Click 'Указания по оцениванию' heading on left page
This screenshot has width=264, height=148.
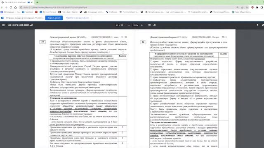click(x=63, y=98)
